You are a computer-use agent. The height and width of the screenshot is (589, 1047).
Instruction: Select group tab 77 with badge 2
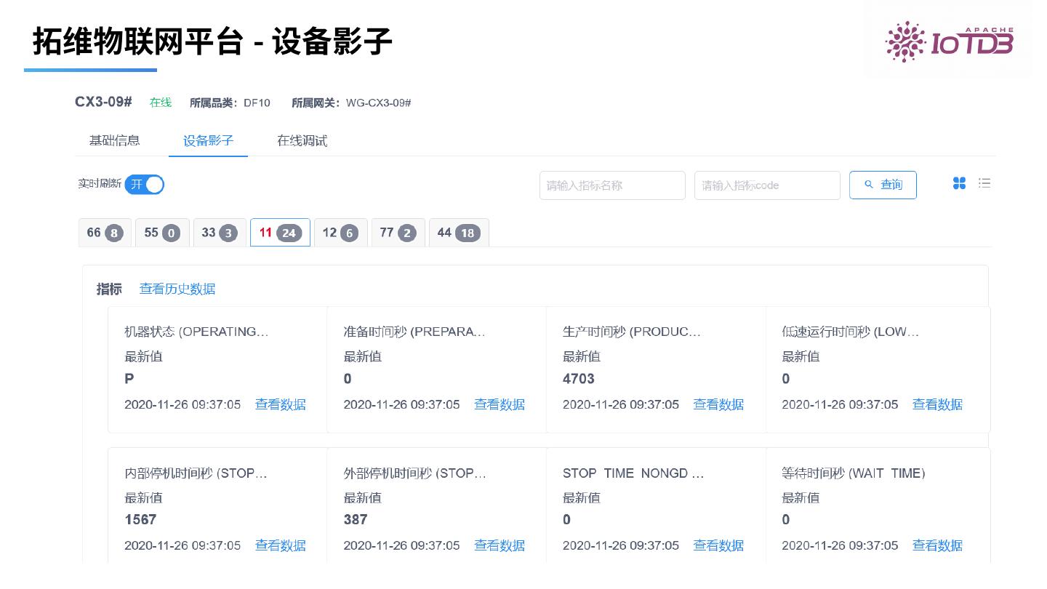(x=398, y=233)
